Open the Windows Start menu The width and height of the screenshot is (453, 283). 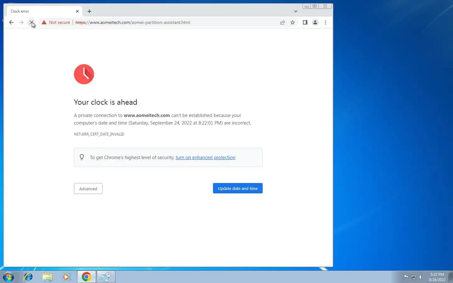click(8, 277)
